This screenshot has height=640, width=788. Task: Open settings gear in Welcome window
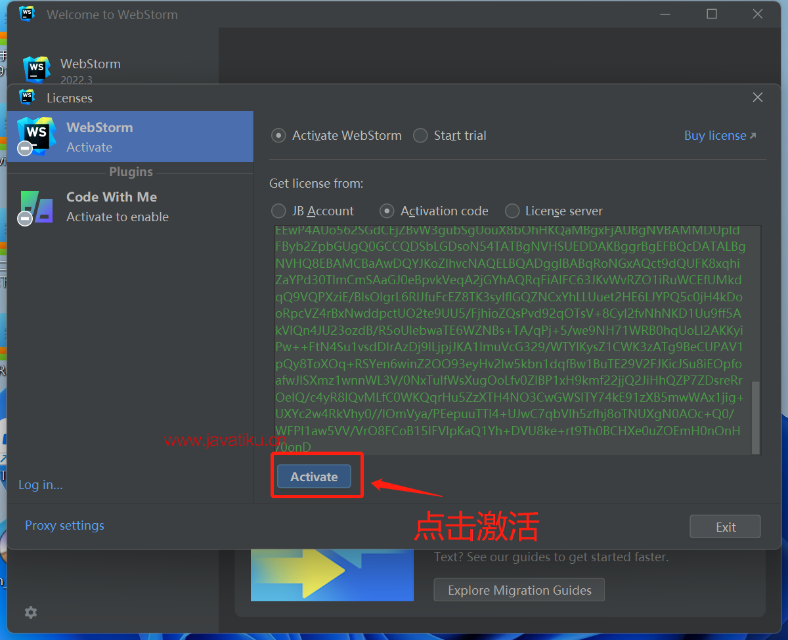click(31, 612)
